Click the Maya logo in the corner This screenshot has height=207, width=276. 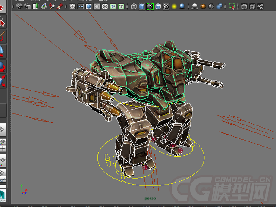pyautogui.click(x=3, y=196)
